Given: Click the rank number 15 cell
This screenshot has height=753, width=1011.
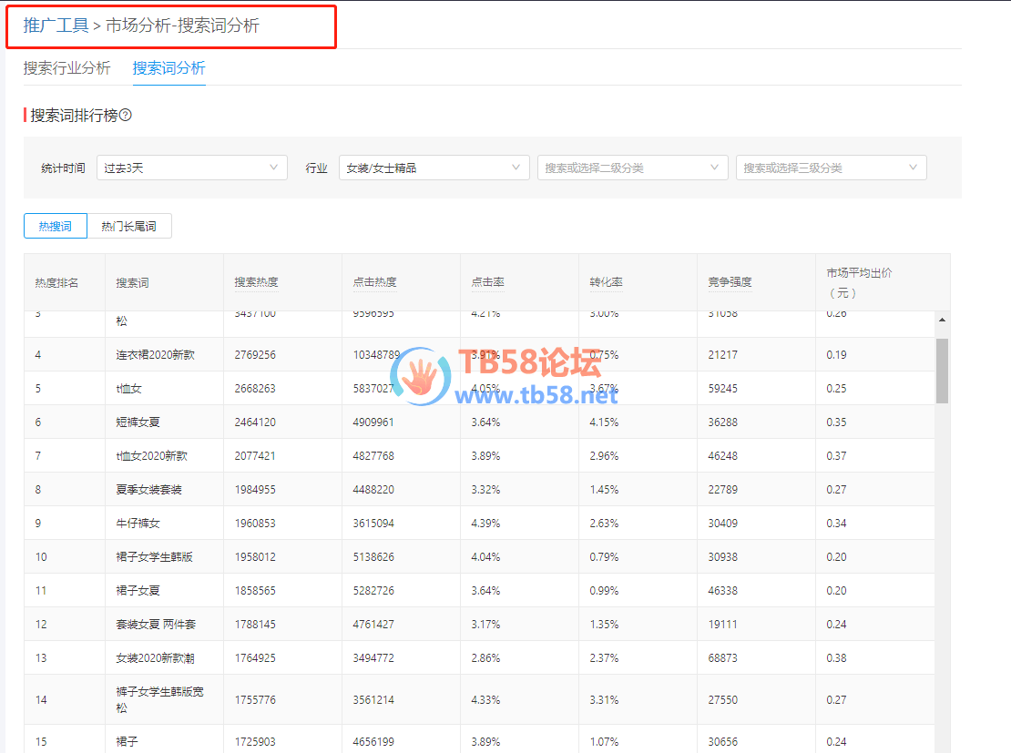Looking at the screenshot, I should click(41, 741).
